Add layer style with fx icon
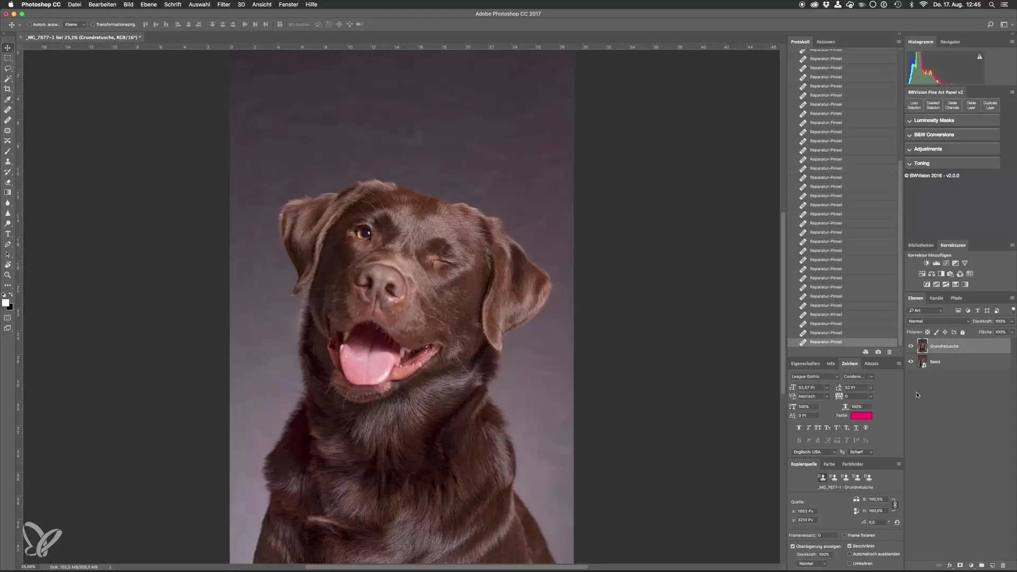Screen dimensions: 1017x572 (x=949, y=565)
